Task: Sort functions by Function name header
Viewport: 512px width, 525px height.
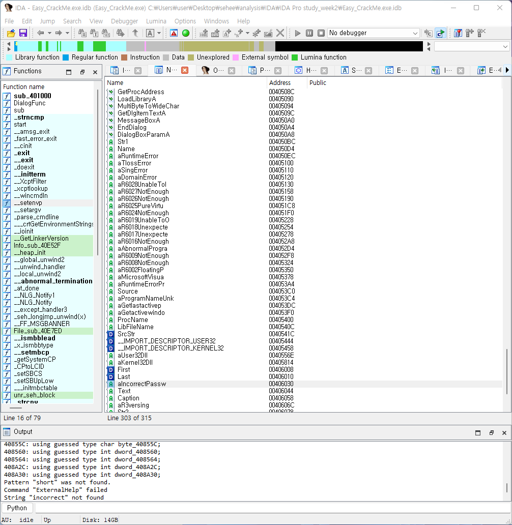Action: pos(47,86)
